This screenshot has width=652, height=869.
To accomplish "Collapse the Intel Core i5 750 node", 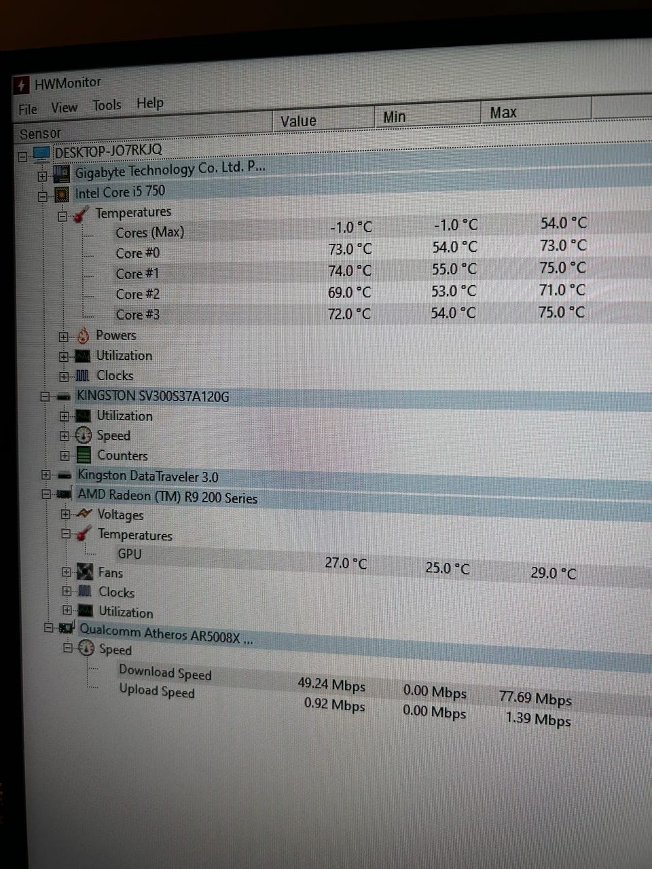I will pos(43,197).
